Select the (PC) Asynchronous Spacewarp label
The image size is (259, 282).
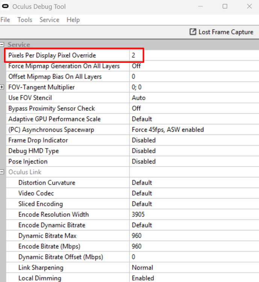[x=51, y=129]
